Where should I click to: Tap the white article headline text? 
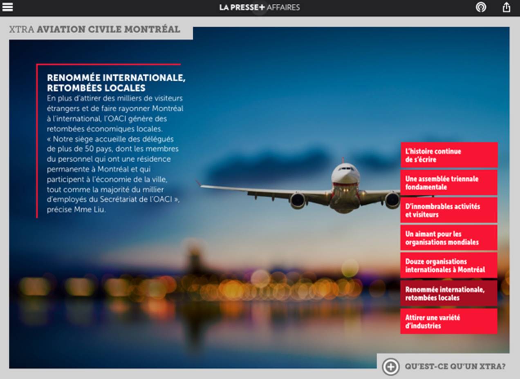point(116,83)
